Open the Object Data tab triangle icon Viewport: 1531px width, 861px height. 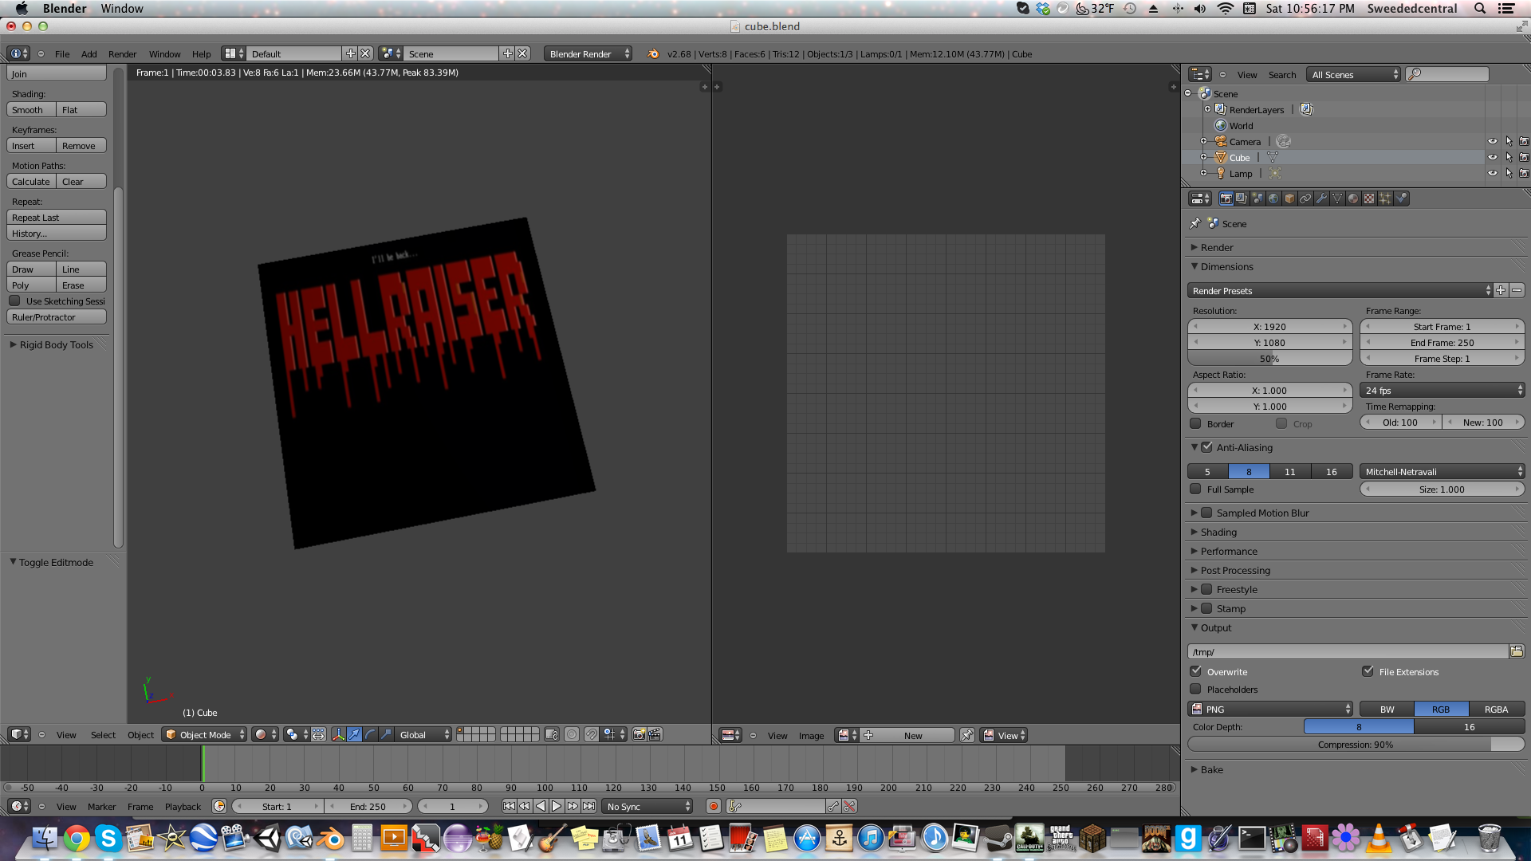click(1337, 199)
